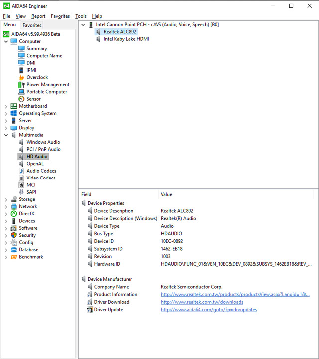This screenshot has width=319, height=359.
Task: Expand the Display tree node
Action: click(x=6, y=128)
